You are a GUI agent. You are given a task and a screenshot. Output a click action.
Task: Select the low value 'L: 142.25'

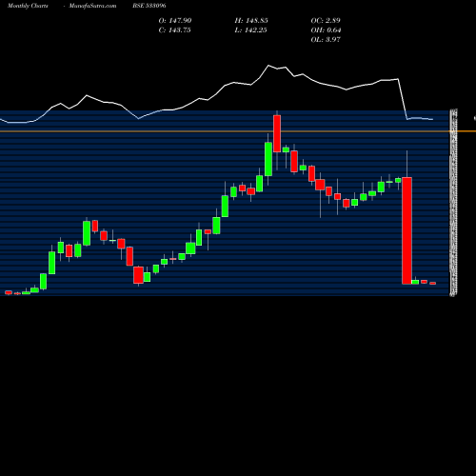250,30
